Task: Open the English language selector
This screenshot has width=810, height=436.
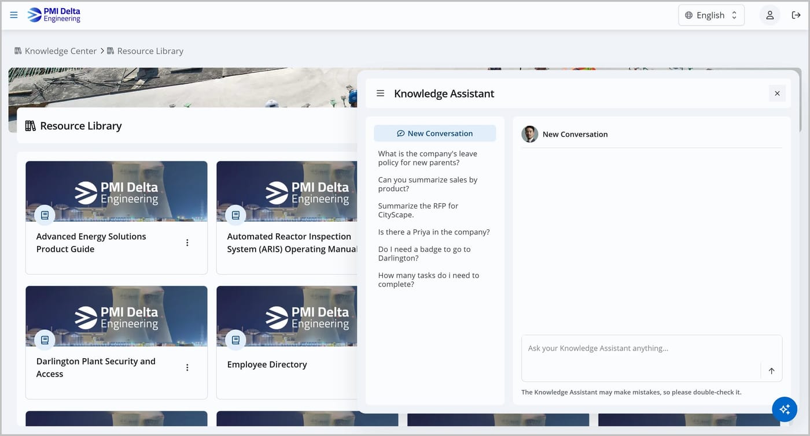Action: pos(711,15)
